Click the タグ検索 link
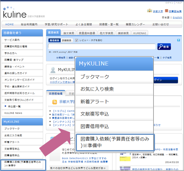 167,58
